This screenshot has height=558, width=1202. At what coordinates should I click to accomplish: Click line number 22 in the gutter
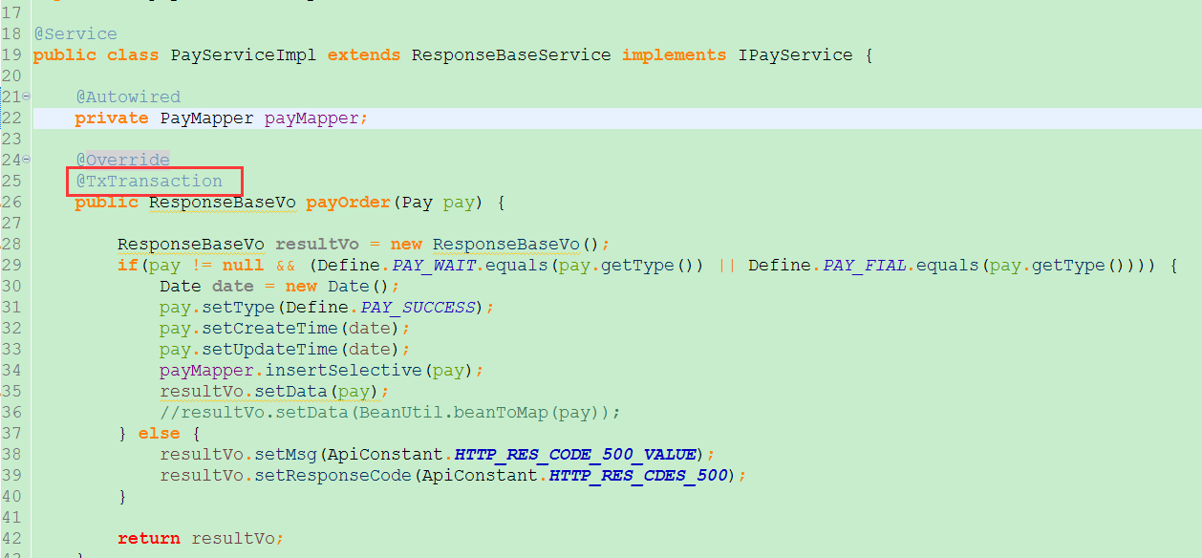11,118
